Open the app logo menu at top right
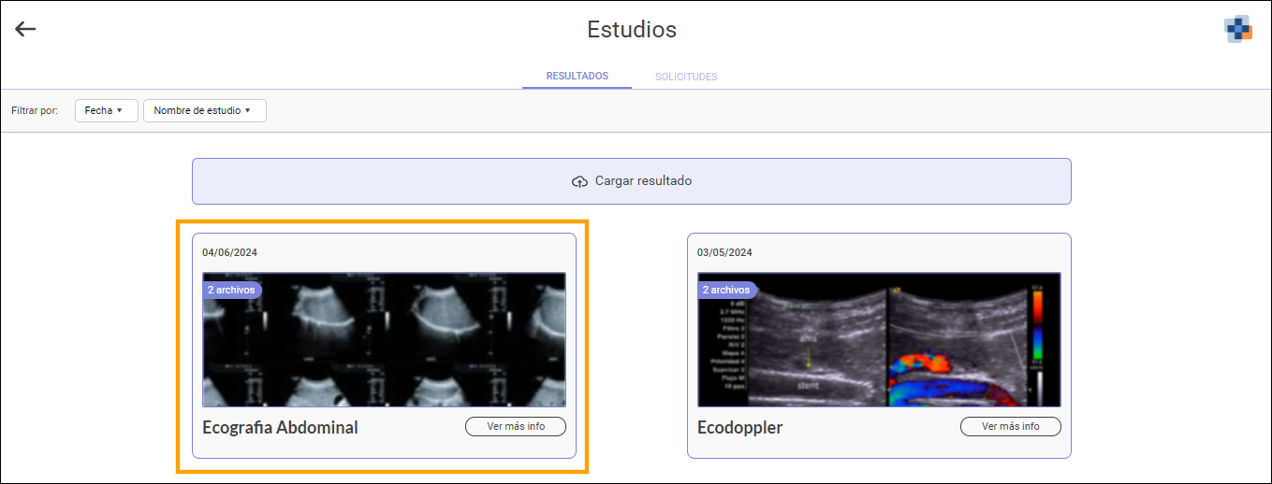 pos(1238,29)
